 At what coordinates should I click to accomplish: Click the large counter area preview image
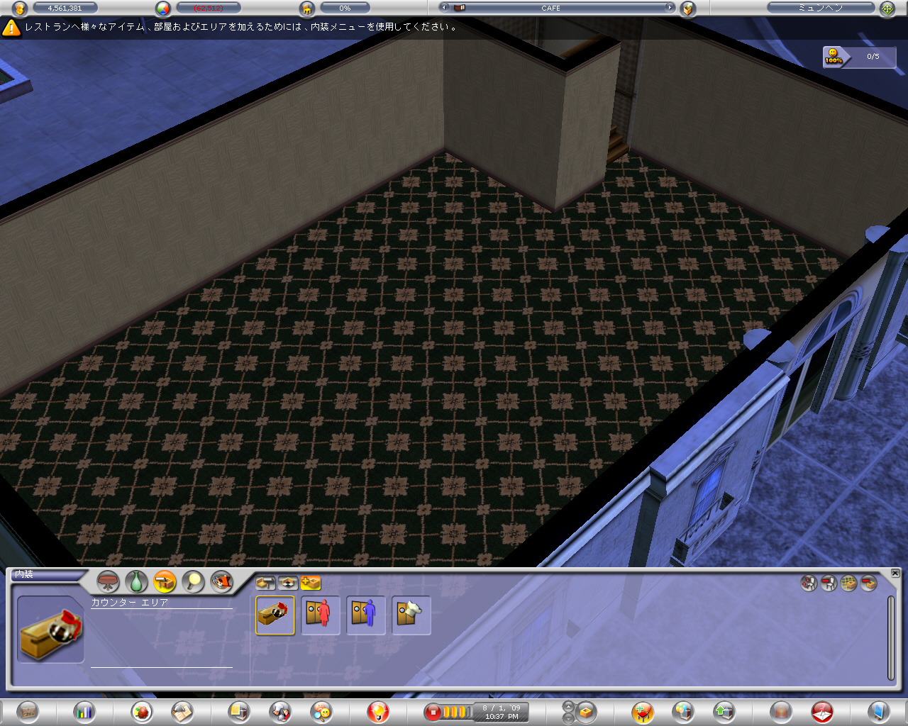point(50,630)
